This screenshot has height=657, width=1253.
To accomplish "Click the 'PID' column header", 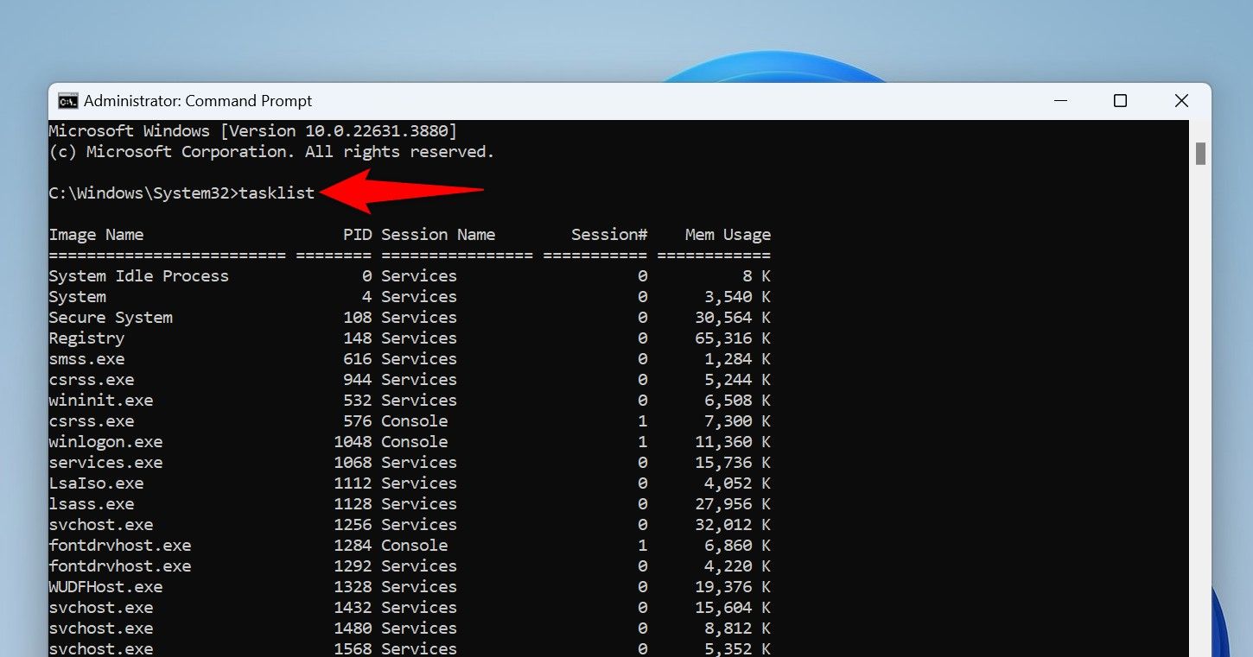I will pos(357,235).
